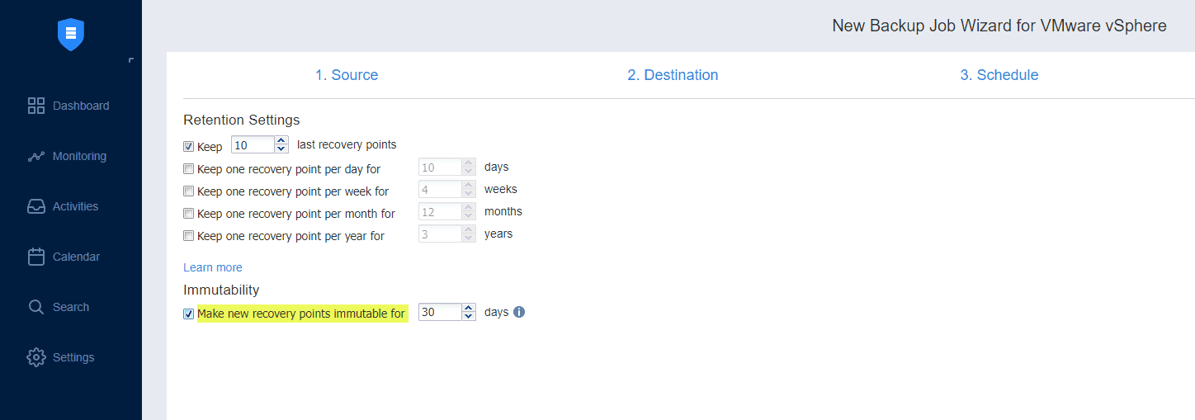1195x420 pixels.
Task: Click the New Backup Job Wizard title
Action: pyautogui.click(x=999, y=26)
